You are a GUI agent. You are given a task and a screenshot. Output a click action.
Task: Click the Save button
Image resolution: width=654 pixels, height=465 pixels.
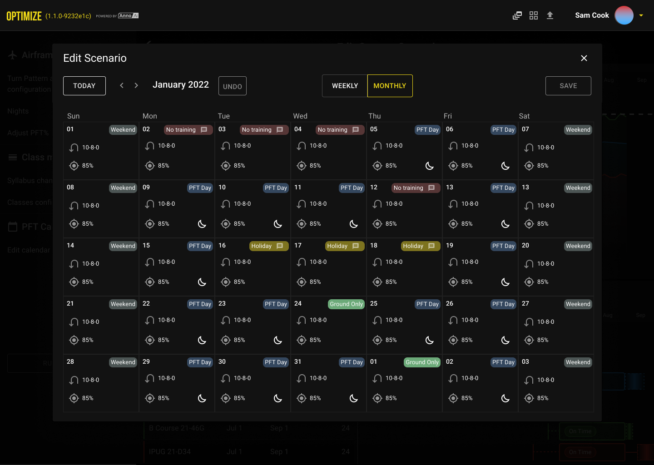(568, 86)
